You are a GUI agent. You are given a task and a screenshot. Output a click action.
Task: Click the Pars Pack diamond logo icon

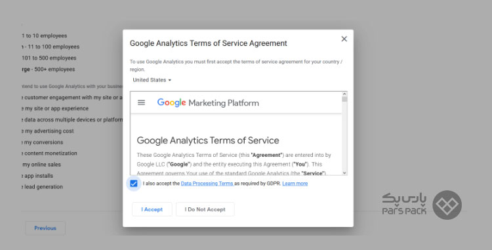click(x=447, y=205)
